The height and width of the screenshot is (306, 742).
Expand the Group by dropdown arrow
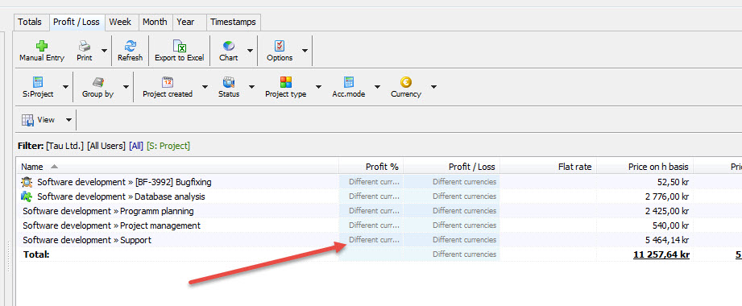pyautogui.click(x=126, y=86)
